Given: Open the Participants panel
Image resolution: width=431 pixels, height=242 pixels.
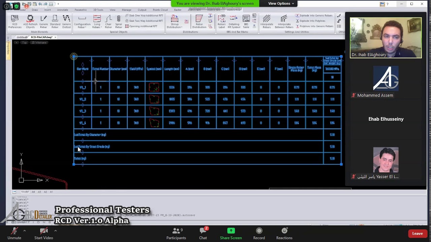Looking at the screenshot, I should (x=176, y=234).
